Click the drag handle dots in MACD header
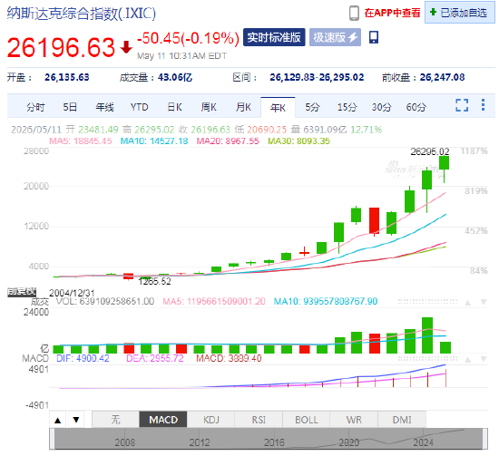Screen dimensions: 499x456 click(427, 359)
